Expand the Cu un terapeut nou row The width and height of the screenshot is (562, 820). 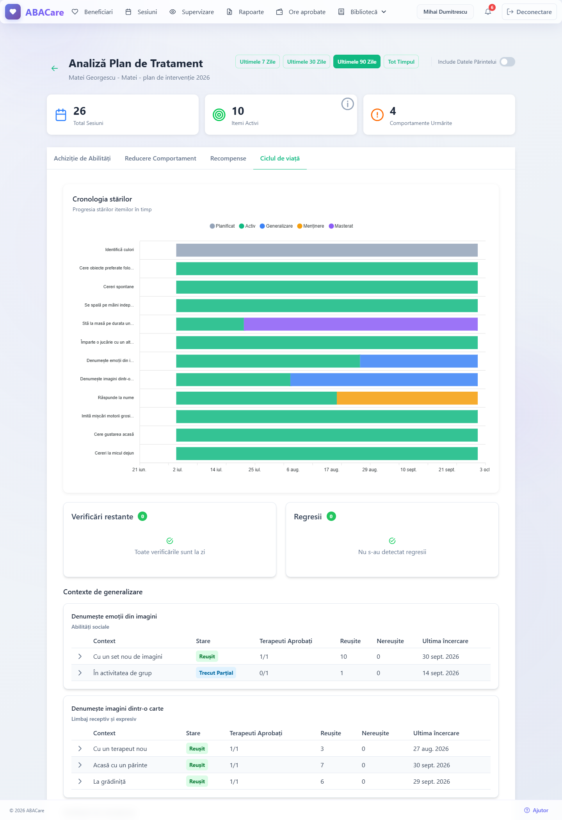click(x=80, y=749)
